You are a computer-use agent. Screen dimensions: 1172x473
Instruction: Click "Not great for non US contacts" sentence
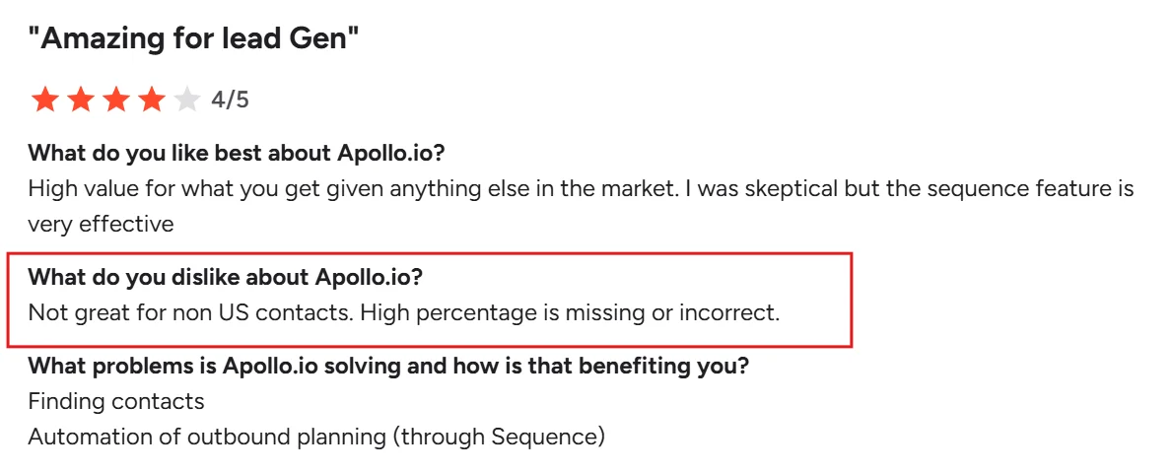189,313
